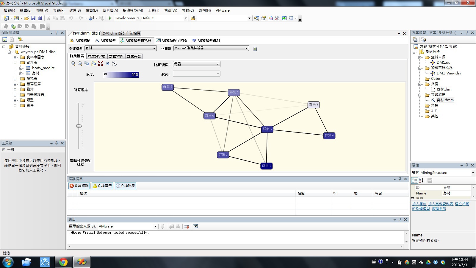Open the 採礦精確度圖表 tab
Screen dimensions: 476x268
[x=172, y=40]
